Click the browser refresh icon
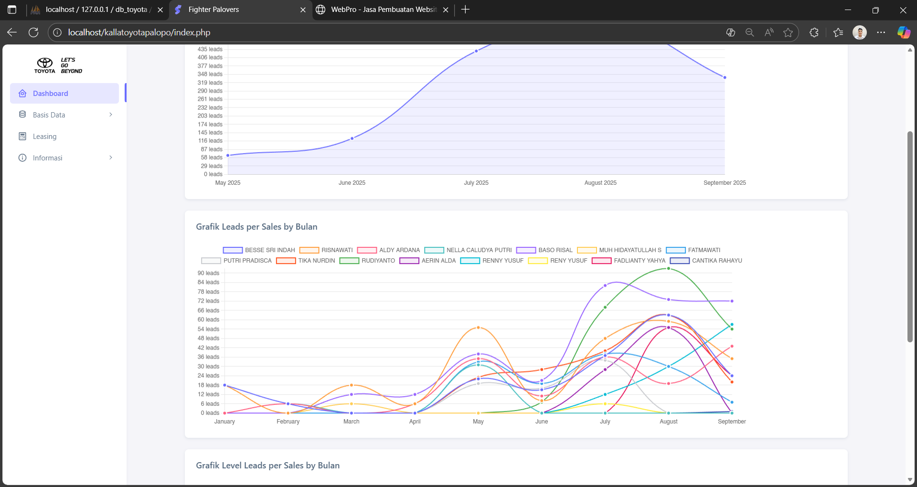Screen dimensions: 917x487 [33, 32]
